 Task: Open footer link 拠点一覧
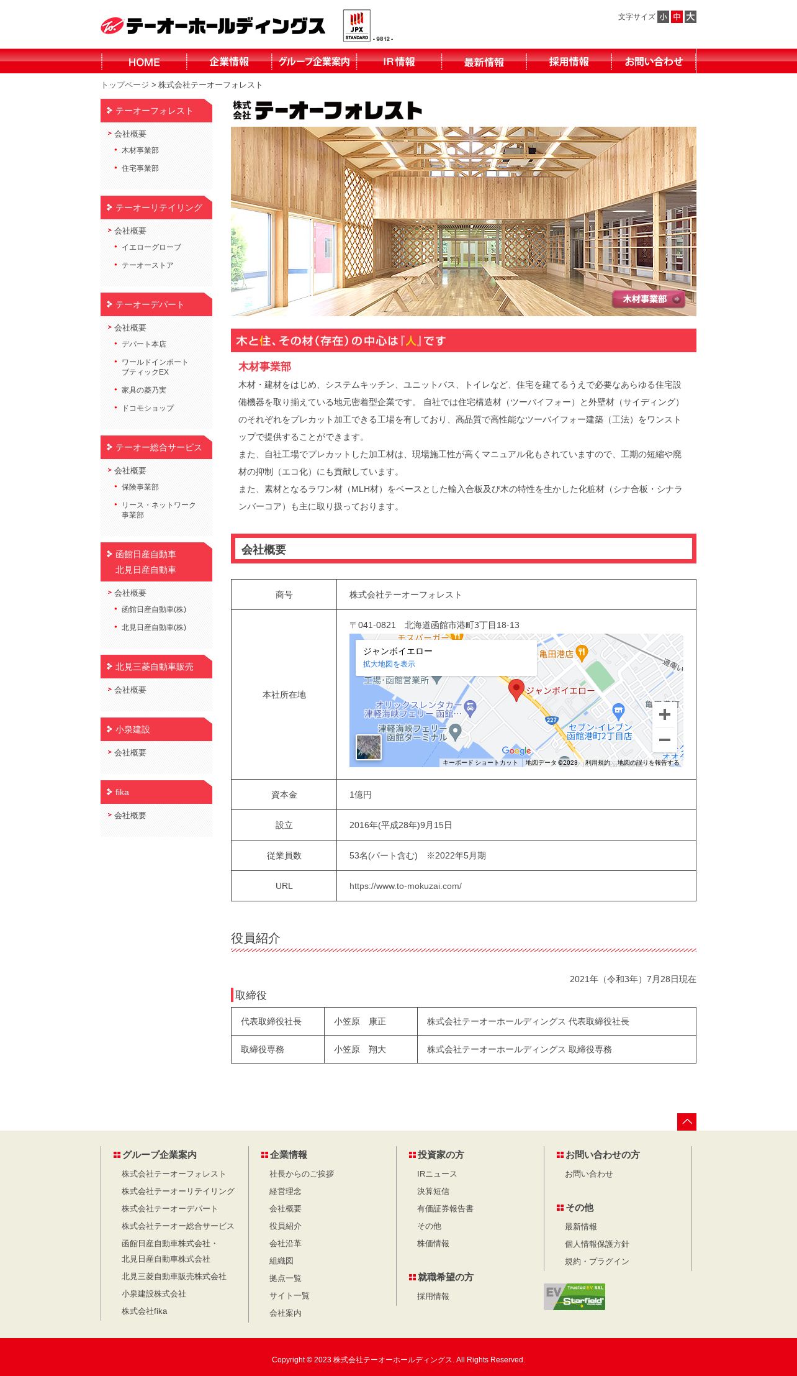(x=286, y=1278)
